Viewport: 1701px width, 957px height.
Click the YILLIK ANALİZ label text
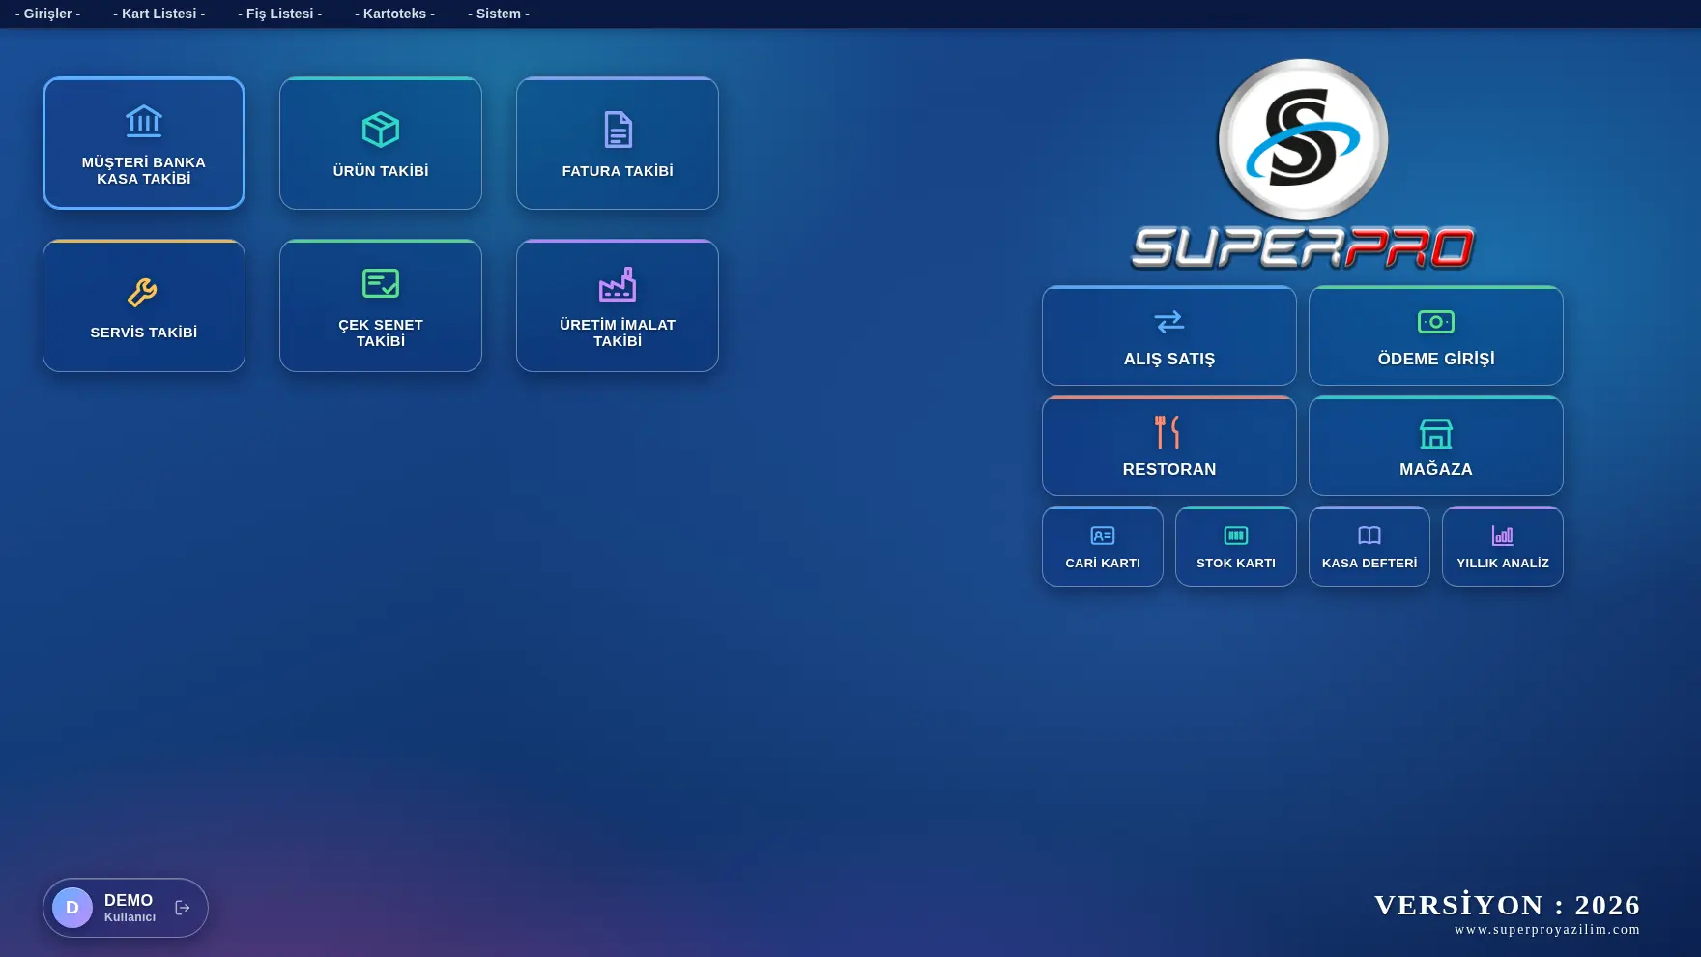[x=1503, y=563]
